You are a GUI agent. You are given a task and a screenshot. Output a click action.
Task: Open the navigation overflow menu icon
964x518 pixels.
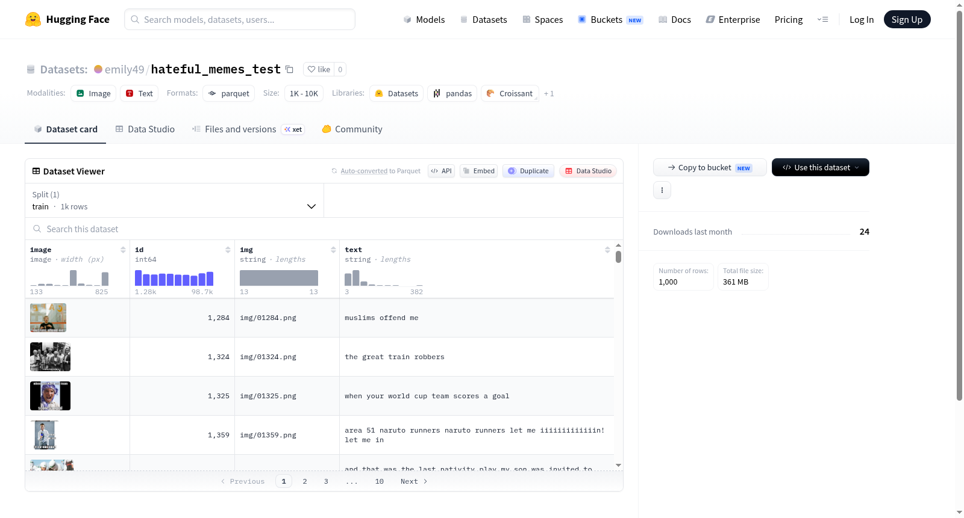click(822, 20)
